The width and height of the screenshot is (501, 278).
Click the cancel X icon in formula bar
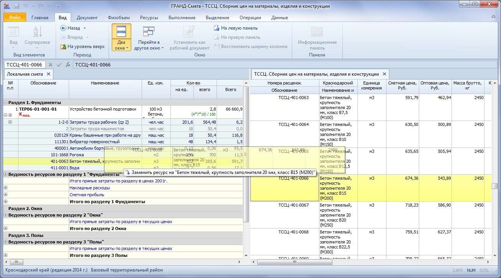[x=51, y=65]
